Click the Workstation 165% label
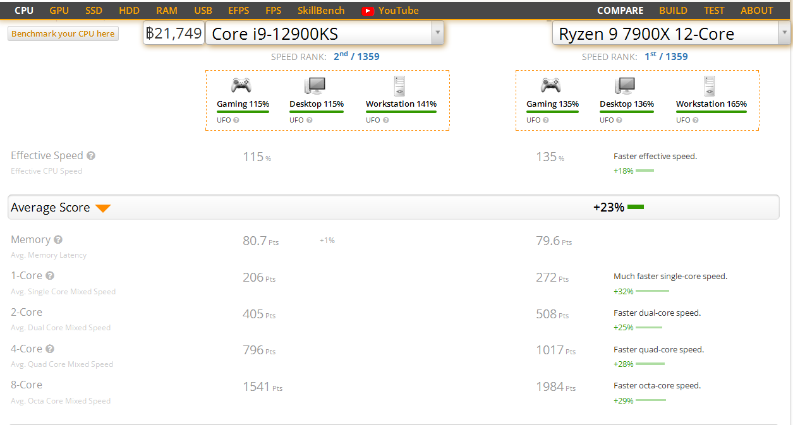 click(x=711, y=104)
